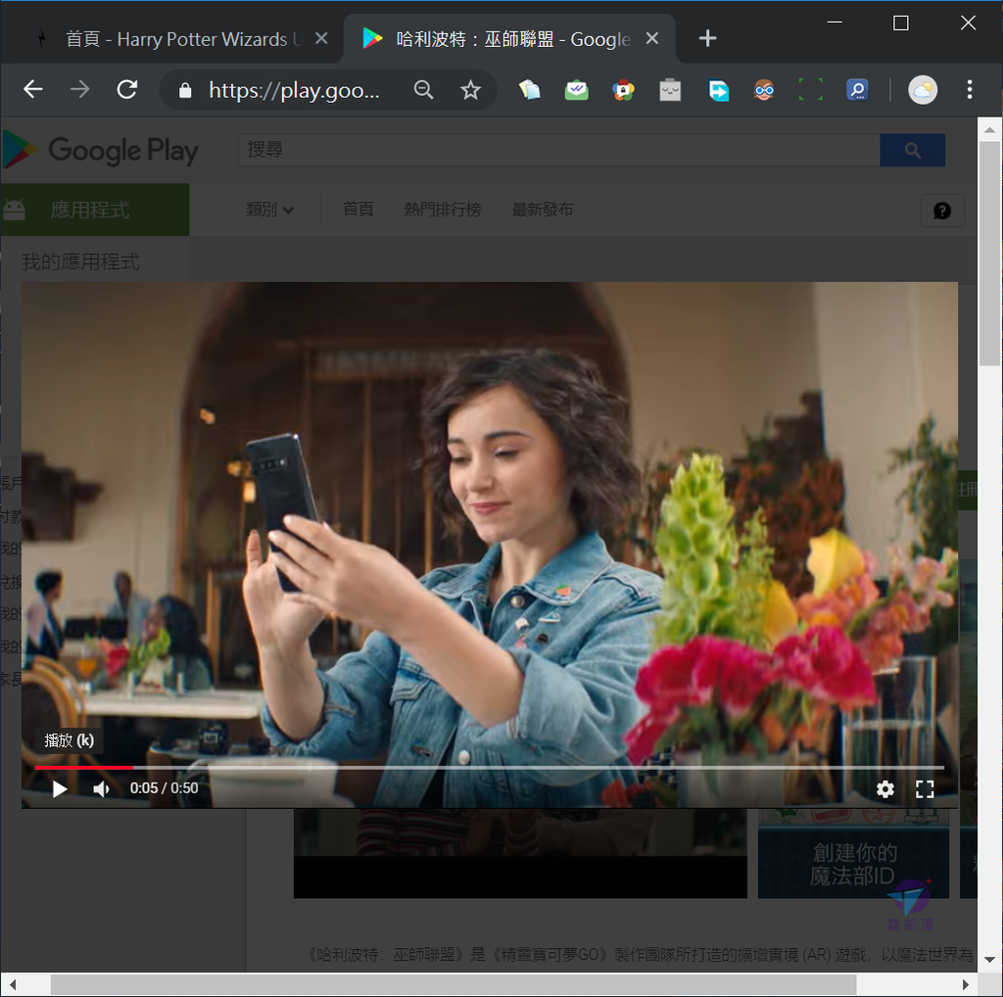Open the 應用程式 section
The height and width of the screenshot is (997, 1003).
(x=95, y=210)
